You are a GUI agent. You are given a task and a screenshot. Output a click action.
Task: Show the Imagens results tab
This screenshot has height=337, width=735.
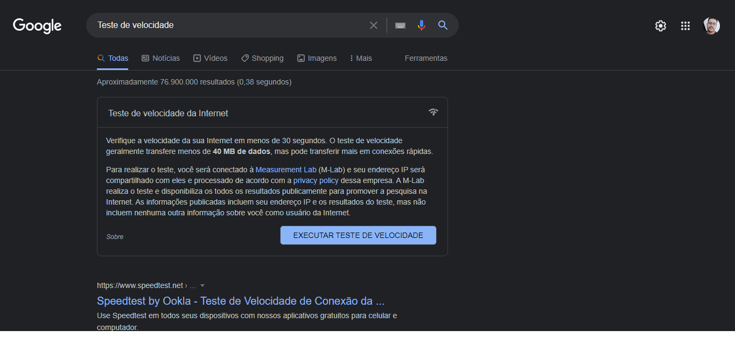pos(317,58)
